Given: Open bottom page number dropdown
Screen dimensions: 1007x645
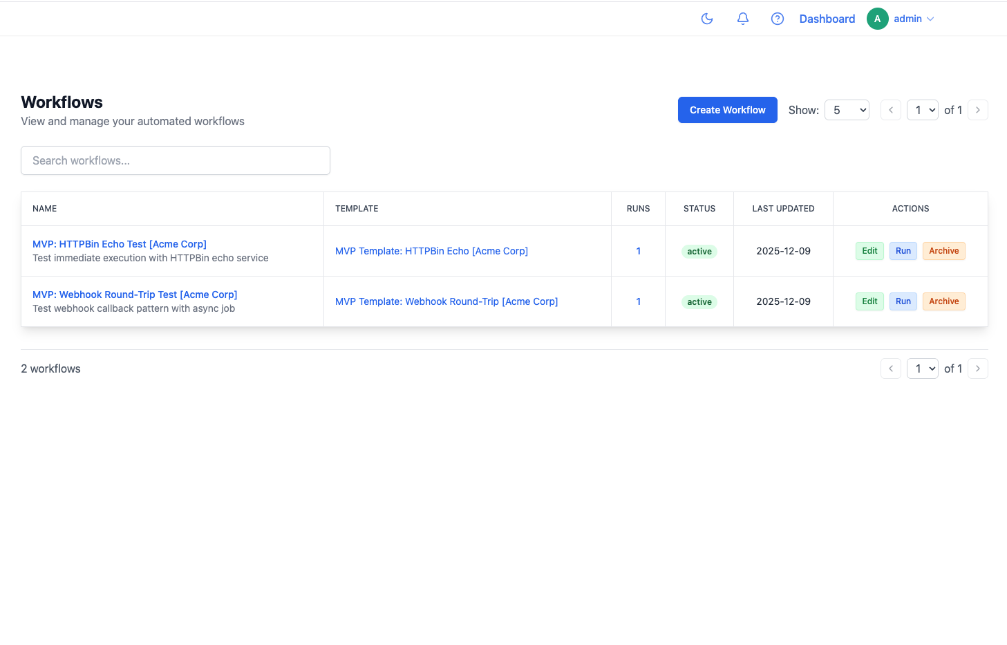Looking at the screenshot, I should [922, 368].
